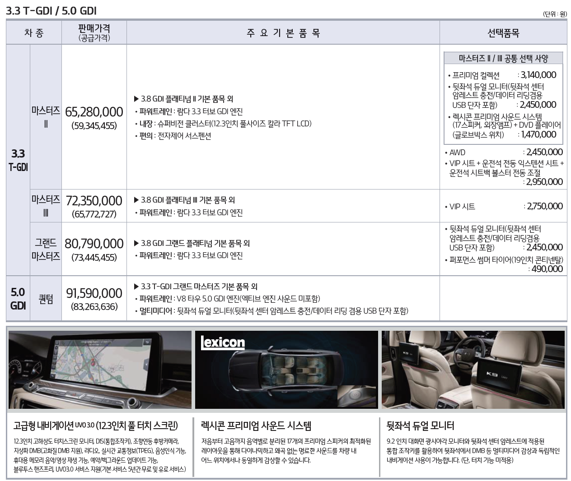Click the 뒷좌석 듀얼 모니터 caption heading
The image size is (571, 481).
420,425
